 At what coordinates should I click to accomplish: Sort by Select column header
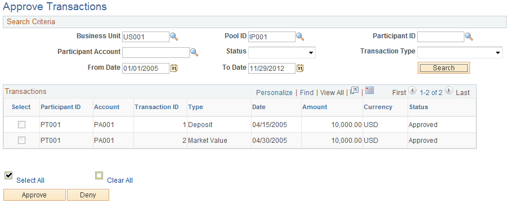tap(21, 107)
